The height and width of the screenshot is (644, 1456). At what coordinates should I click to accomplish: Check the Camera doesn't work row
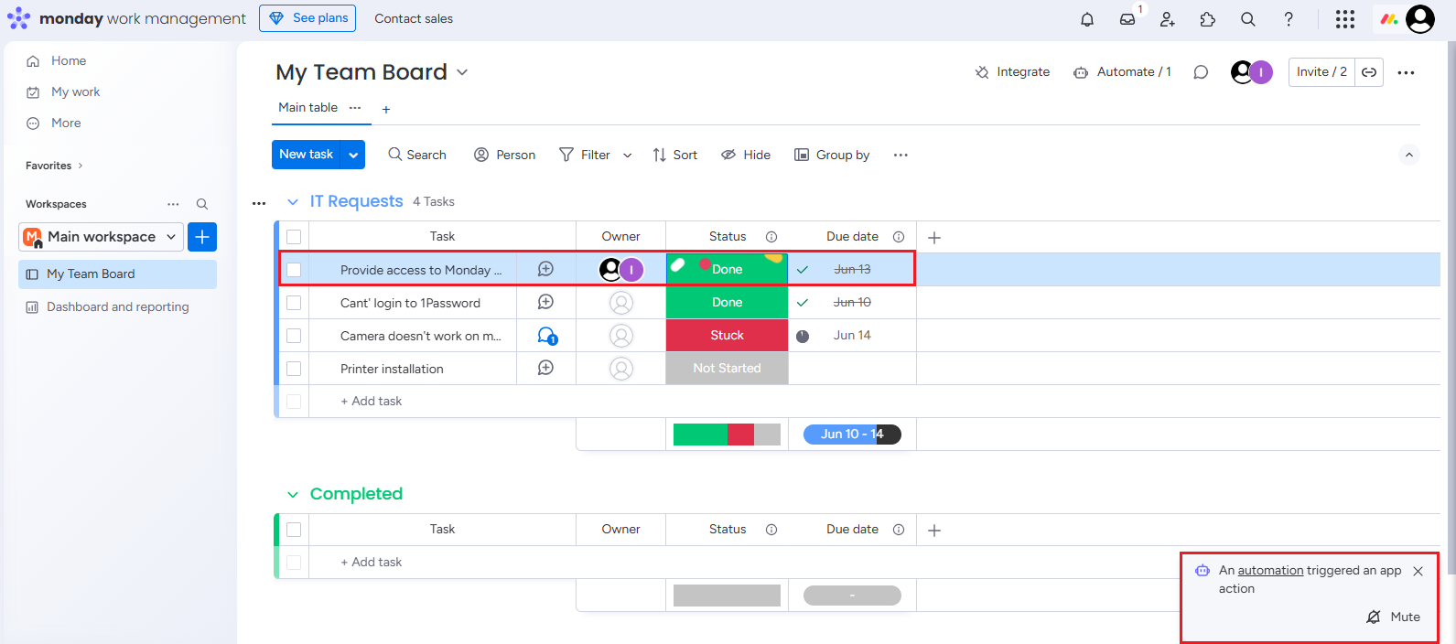pos(294,336)
